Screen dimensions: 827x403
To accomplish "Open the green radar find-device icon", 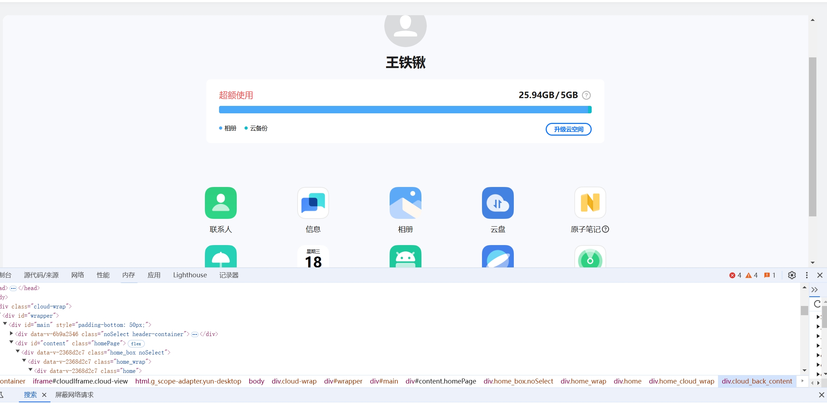I will 590,256.
